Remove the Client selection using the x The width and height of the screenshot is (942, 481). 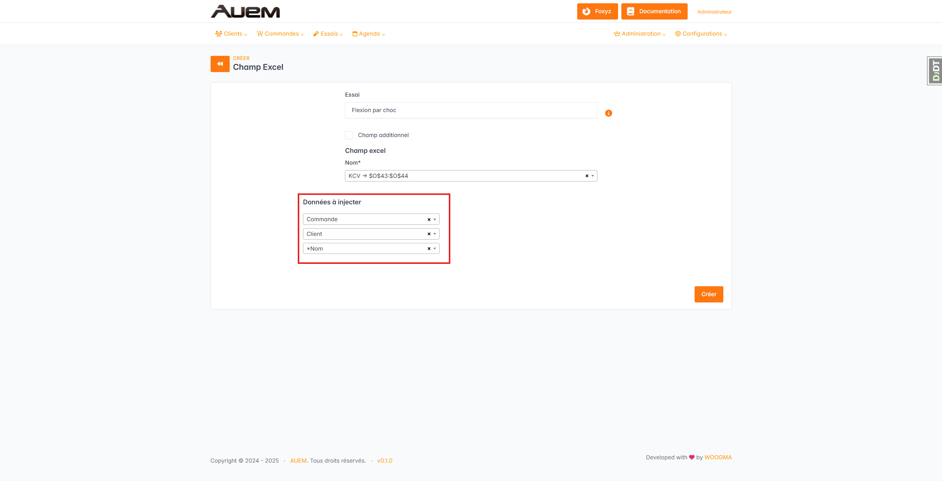coord(429,234)
